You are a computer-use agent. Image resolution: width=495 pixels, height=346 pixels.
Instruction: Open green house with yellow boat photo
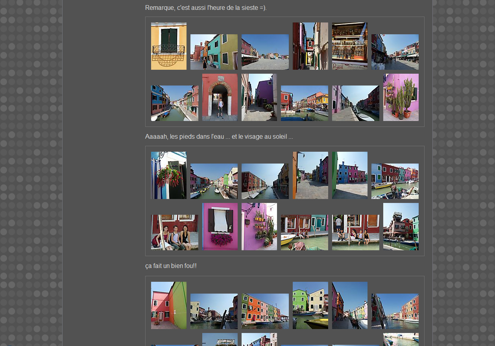pos(310,305)
